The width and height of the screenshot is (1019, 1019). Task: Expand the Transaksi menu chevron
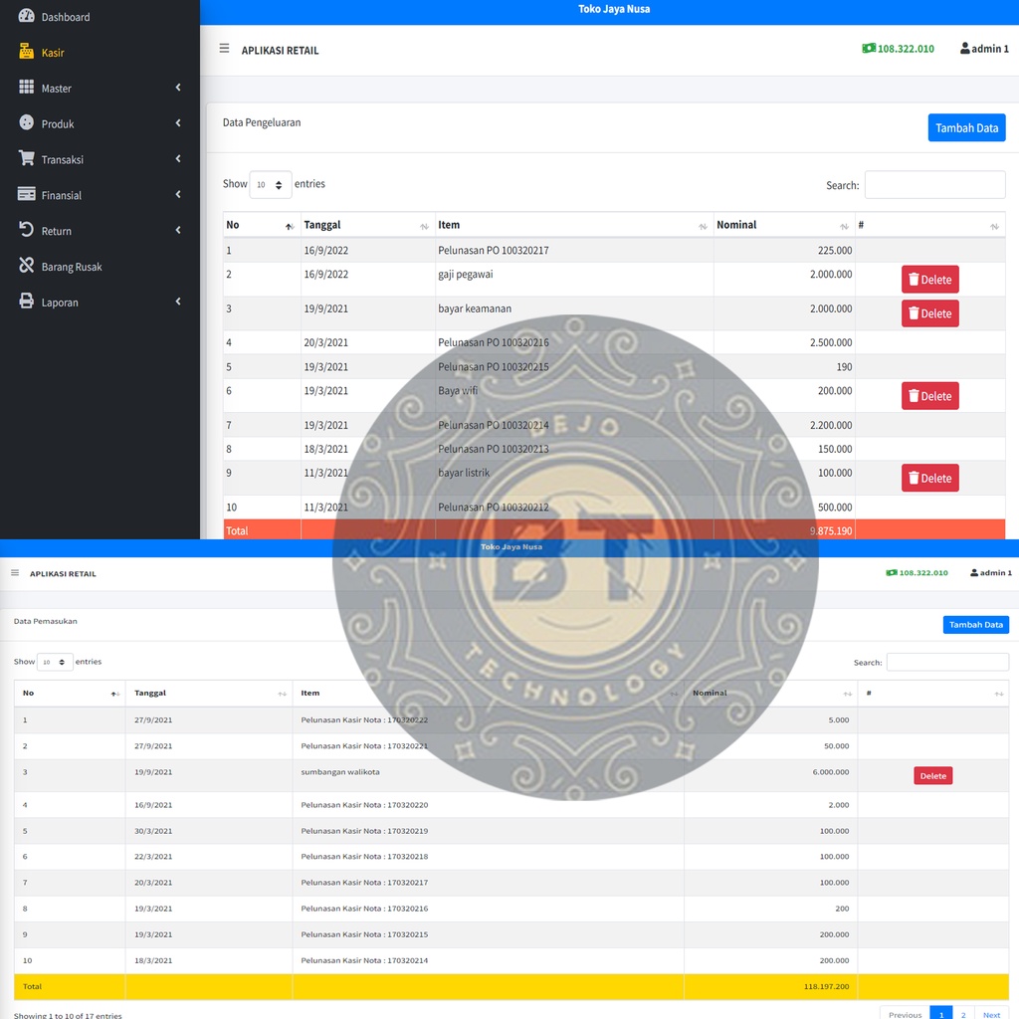tap(178, 158)
